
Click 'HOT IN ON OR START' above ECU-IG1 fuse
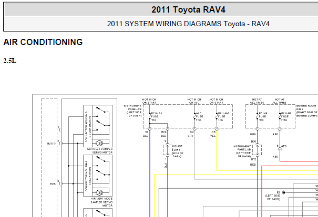click(x=149, y=101)
